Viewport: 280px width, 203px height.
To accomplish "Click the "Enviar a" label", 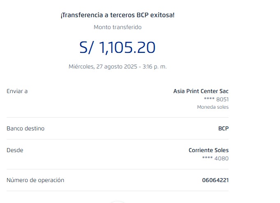I will 17,91.
